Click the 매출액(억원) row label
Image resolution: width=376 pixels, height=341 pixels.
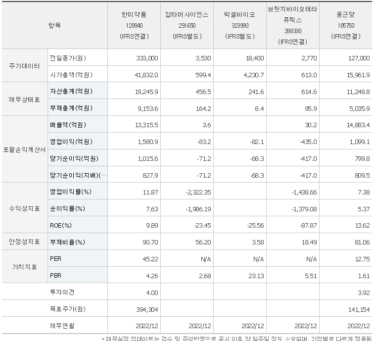click(x=68, y=125)
